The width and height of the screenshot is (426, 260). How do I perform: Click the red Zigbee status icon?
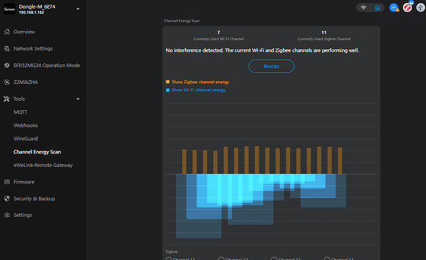click(407, 8)
